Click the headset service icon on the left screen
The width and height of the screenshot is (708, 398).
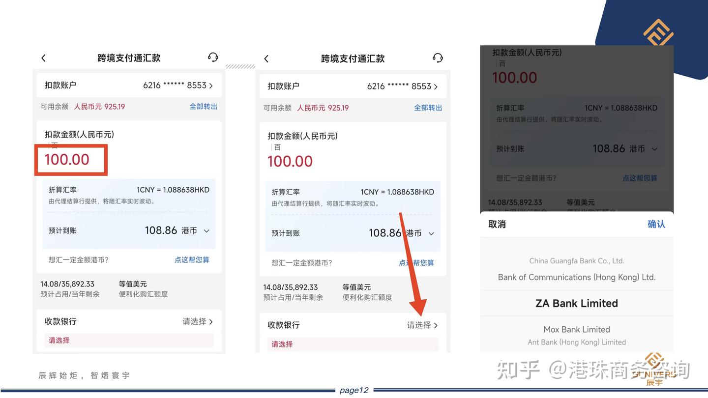click(213, 57)
